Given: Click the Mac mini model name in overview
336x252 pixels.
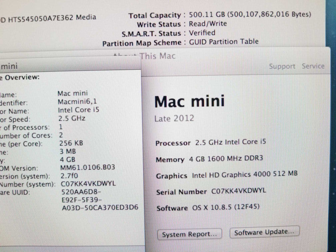Looking at the screenshot, I should tap(73, 93).
